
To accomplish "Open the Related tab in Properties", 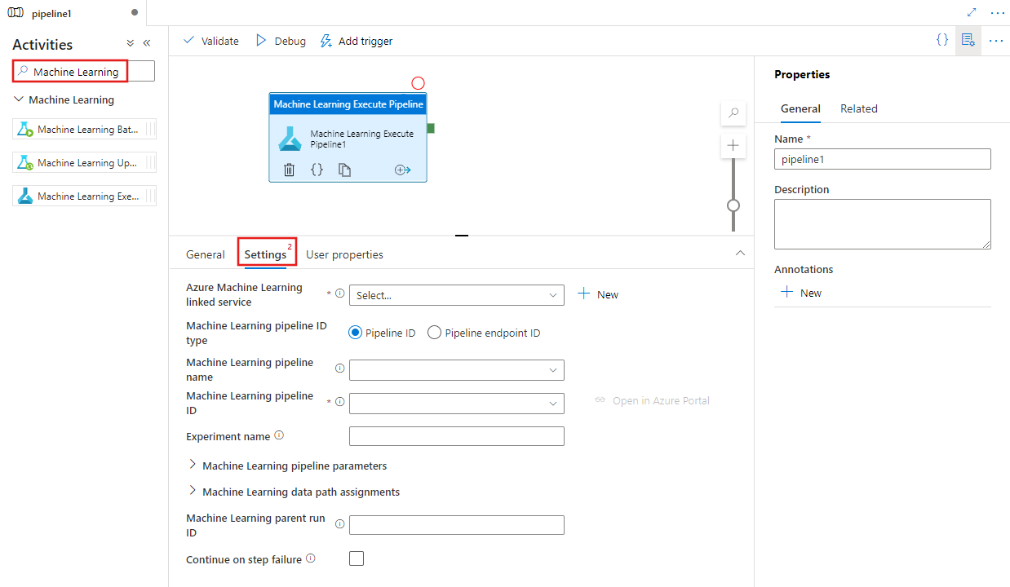I will tap(858, 108).
